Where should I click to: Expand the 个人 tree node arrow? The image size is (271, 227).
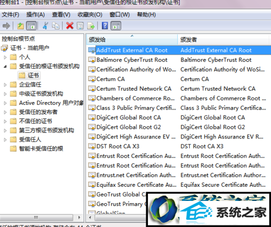5,58
